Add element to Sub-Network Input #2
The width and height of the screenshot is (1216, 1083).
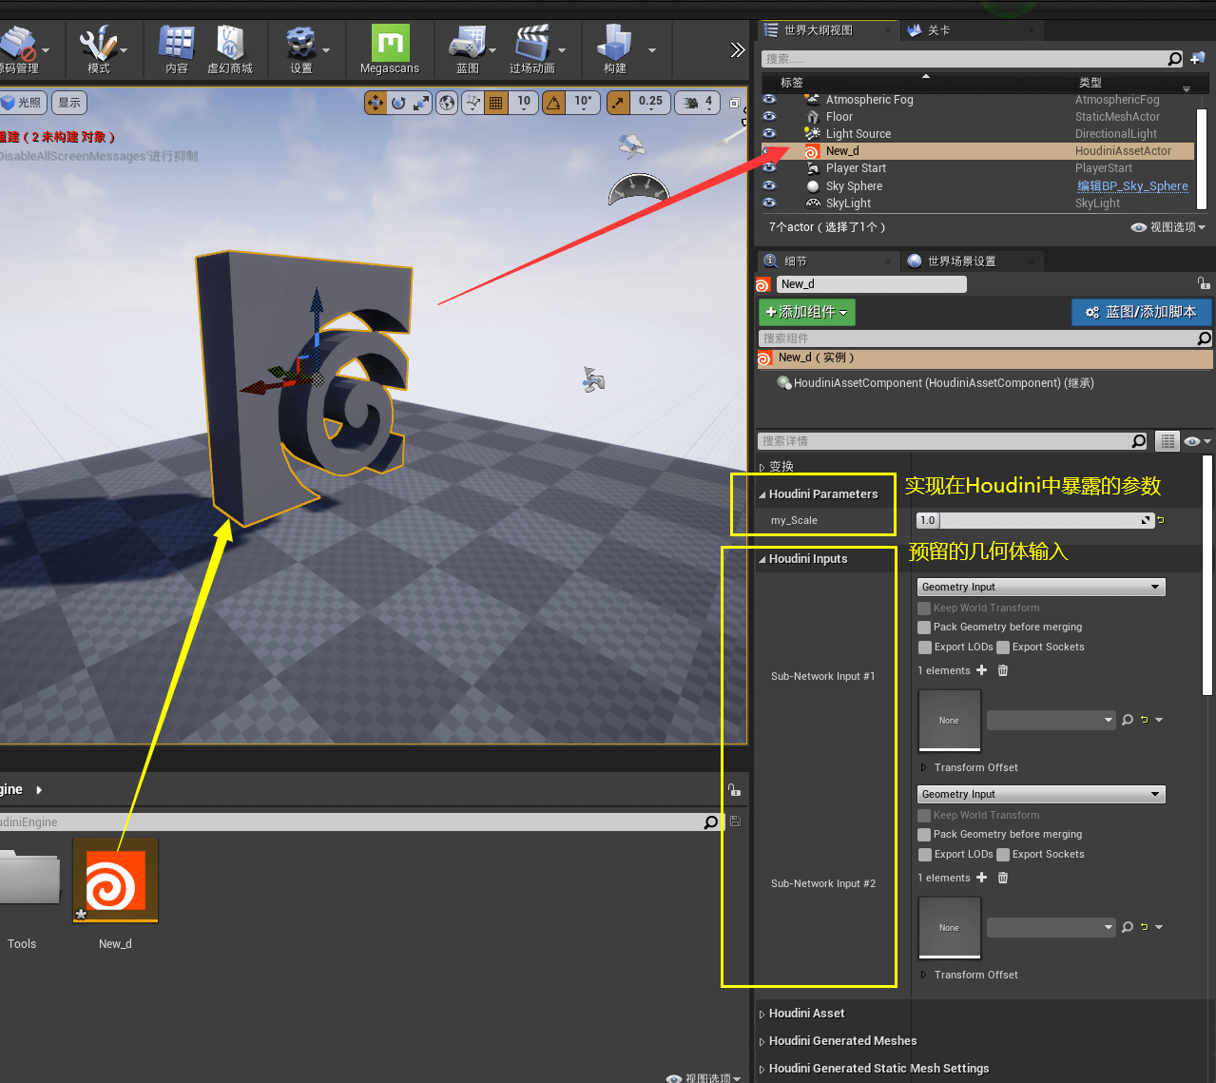tap(982, 878)
